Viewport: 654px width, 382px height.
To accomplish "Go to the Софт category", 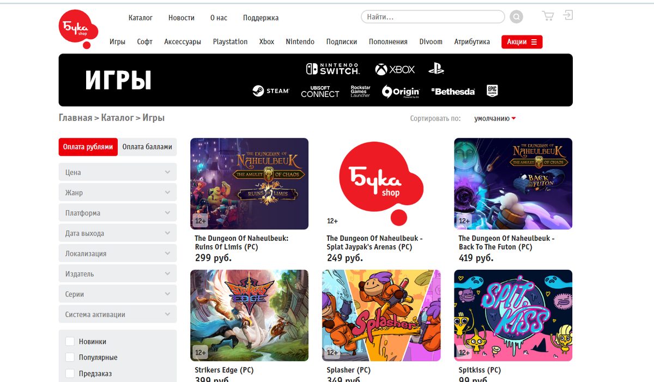I will 145,41.
